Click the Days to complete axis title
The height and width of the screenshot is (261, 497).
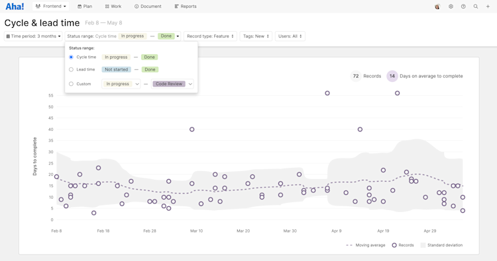[x=35, y=157]
